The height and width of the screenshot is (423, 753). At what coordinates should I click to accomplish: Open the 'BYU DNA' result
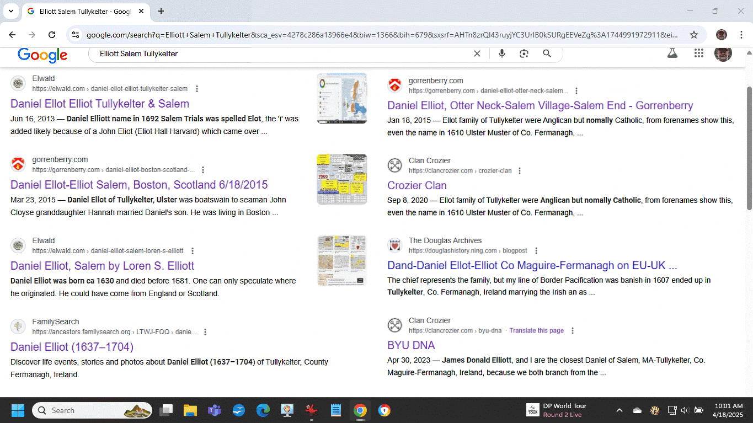click(x=411, y=346)
